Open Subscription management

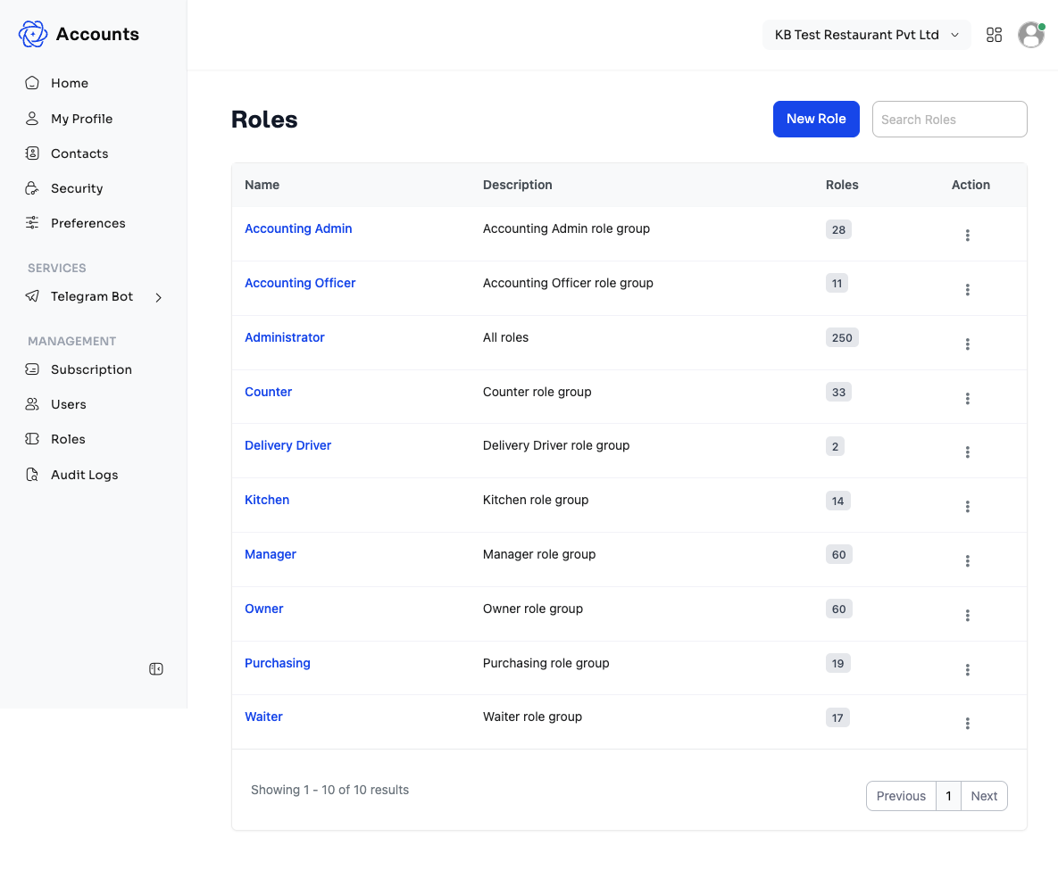93,369
